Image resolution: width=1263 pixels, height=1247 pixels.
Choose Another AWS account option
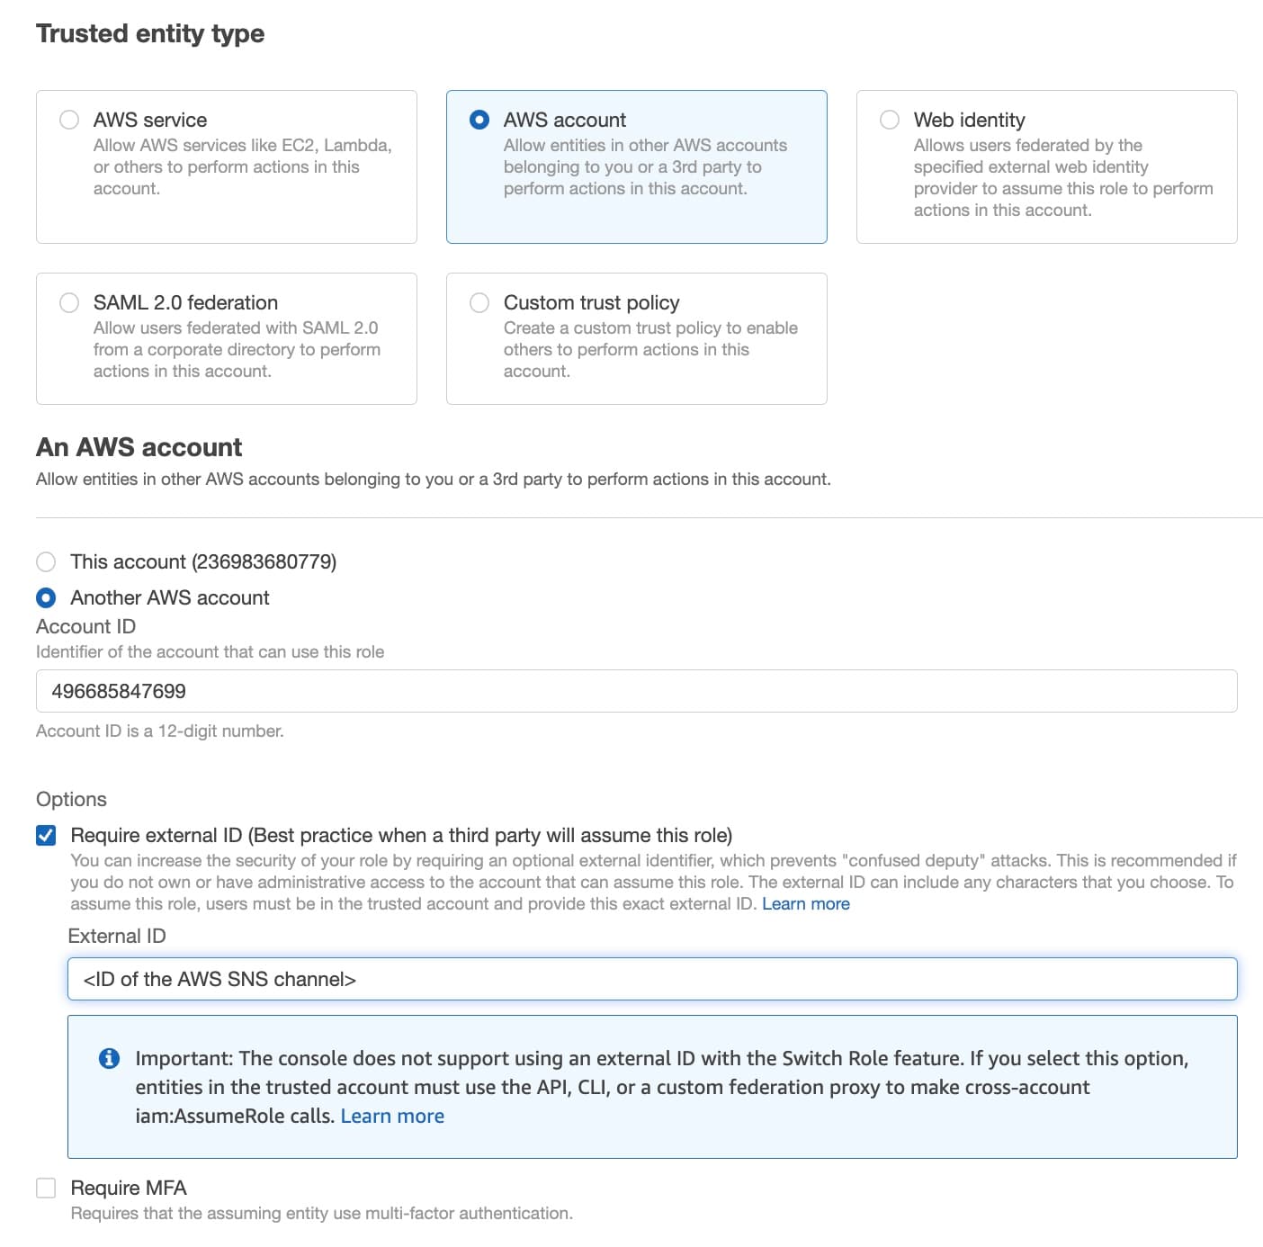[x=45, y=597]
